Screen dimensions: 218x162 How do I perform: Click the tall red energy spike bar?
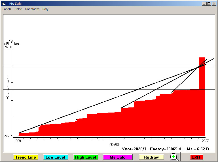pyautogui.click(x=202, y=74)
